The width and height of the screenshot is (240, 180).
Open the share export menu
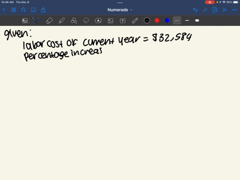pos(43,10)
